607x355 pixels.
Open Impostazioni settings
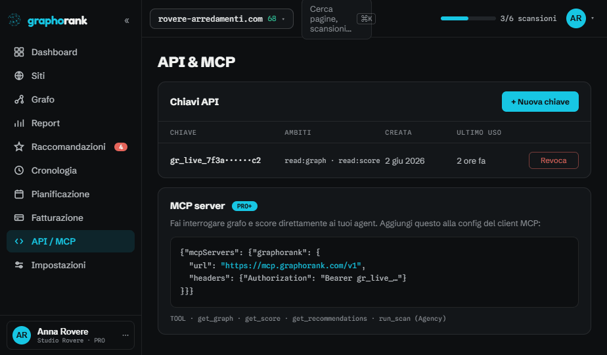[70, 265]
